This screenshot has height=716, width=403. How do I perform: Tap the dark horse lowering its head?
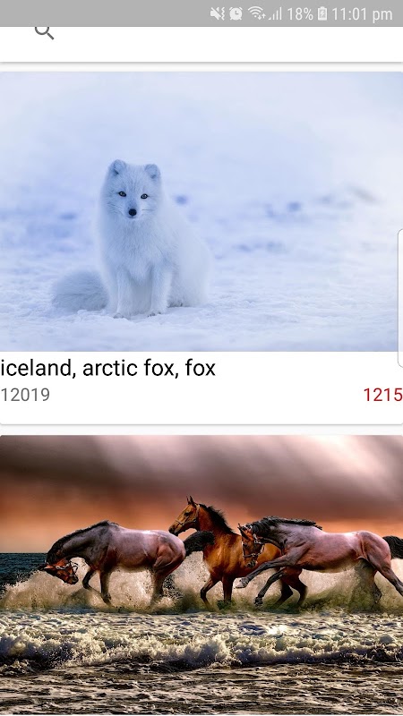coord(115,560)
